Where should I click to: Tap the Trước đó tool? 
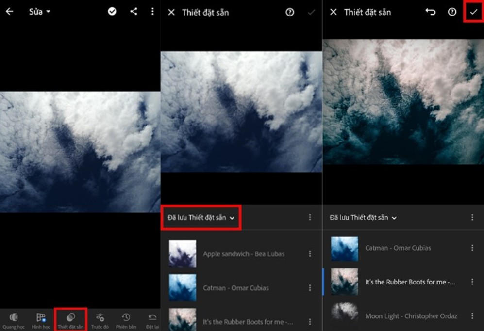coord(100,320)
